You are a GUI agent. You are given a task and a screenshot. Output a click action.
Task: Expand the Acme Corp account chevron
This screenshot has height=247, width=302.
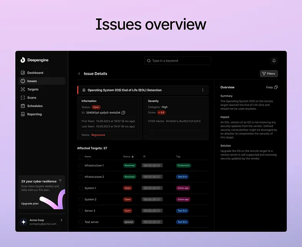coord(61,220)
